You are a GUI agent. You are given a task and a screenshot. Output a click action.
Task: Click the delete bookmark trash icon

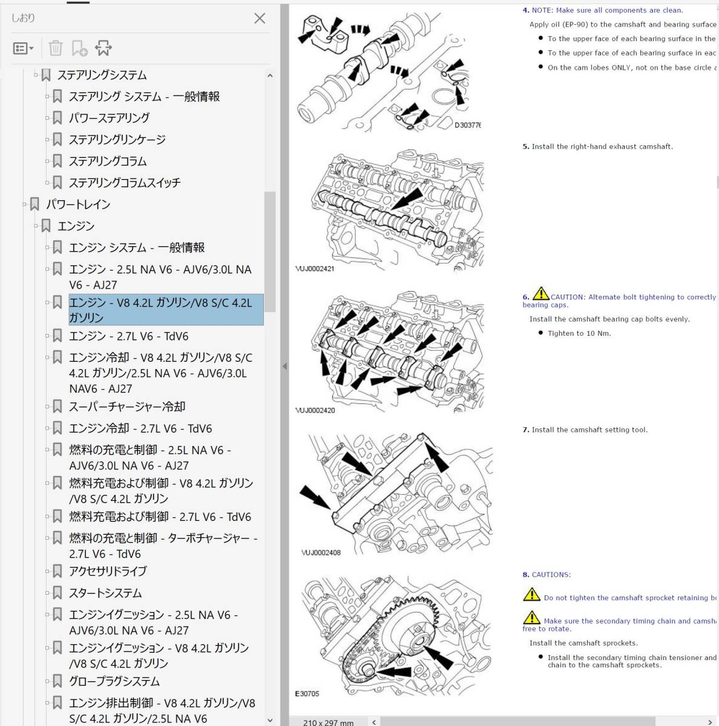(55, 48)
